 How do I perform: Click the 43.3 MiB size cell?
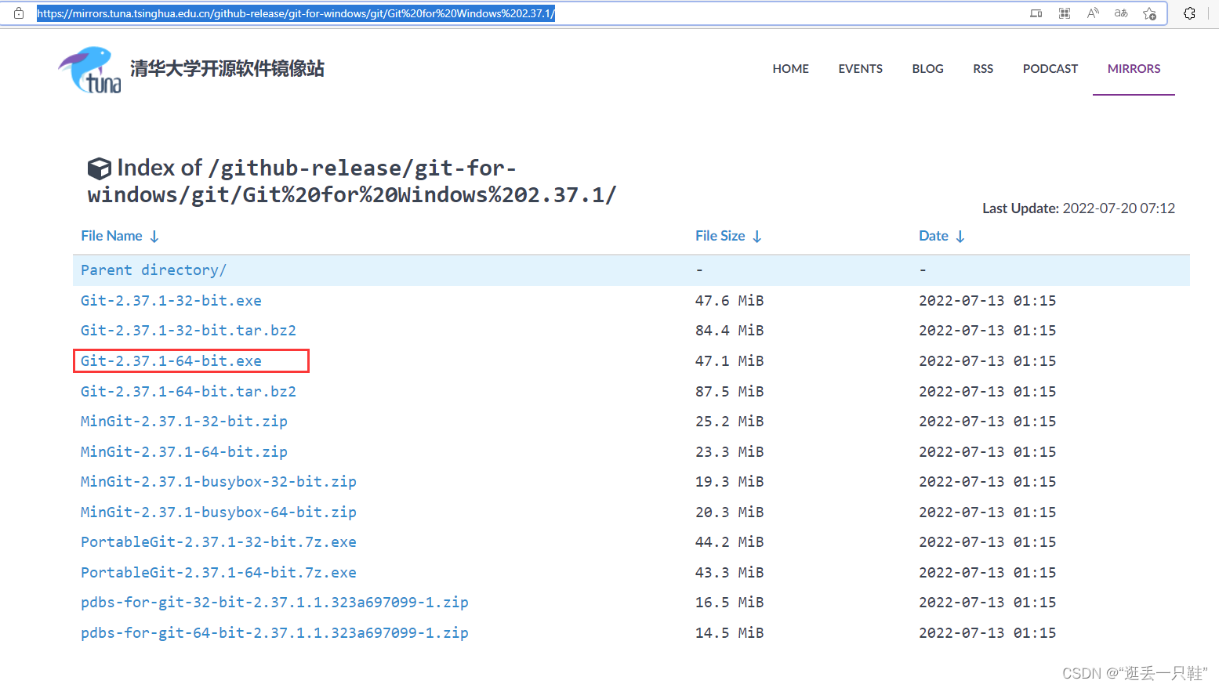point(729,573)
